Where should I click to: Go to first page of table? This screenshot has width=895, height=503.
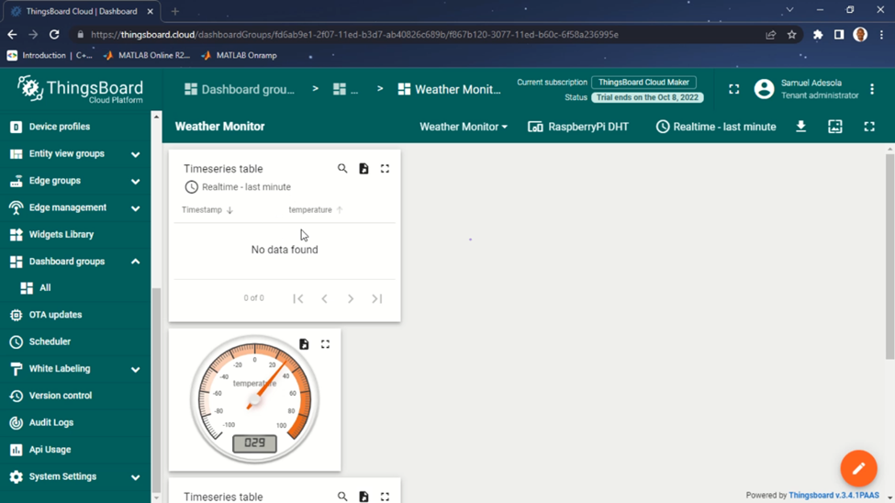[298, 298]
